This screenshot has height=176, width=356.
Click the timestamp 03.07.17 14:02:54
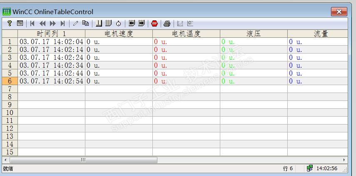click(51, 81)
